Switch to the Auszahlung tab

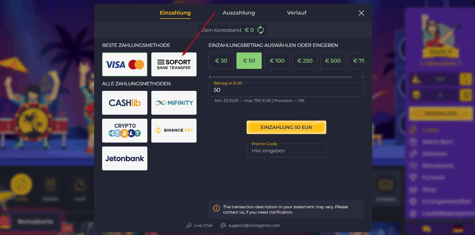click(x=239, y=13)
